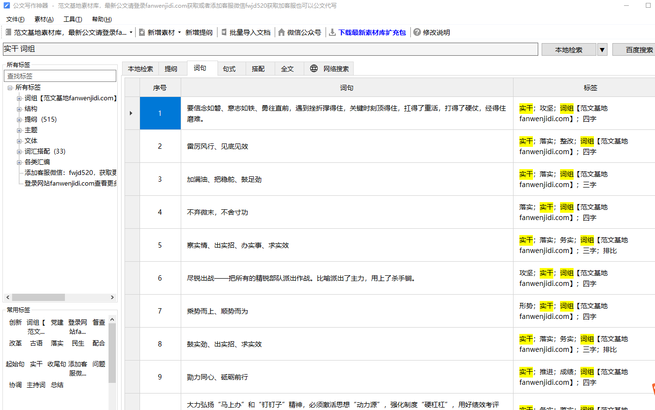
Task: Open 微信公众号 from the toolbar
Action: pos(300,32)
